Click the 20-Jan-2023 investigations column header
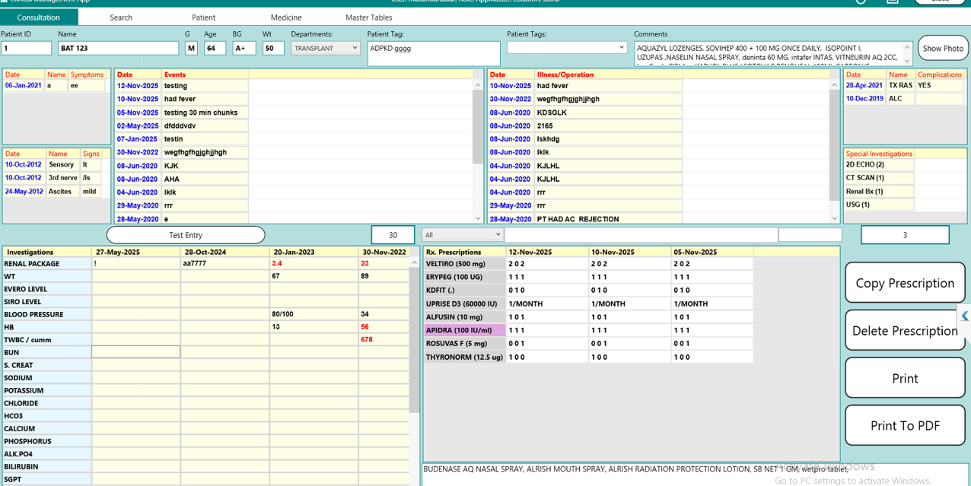Image resolution: width=971 pixels, height=486 pixels. click(x=314, y=252)
